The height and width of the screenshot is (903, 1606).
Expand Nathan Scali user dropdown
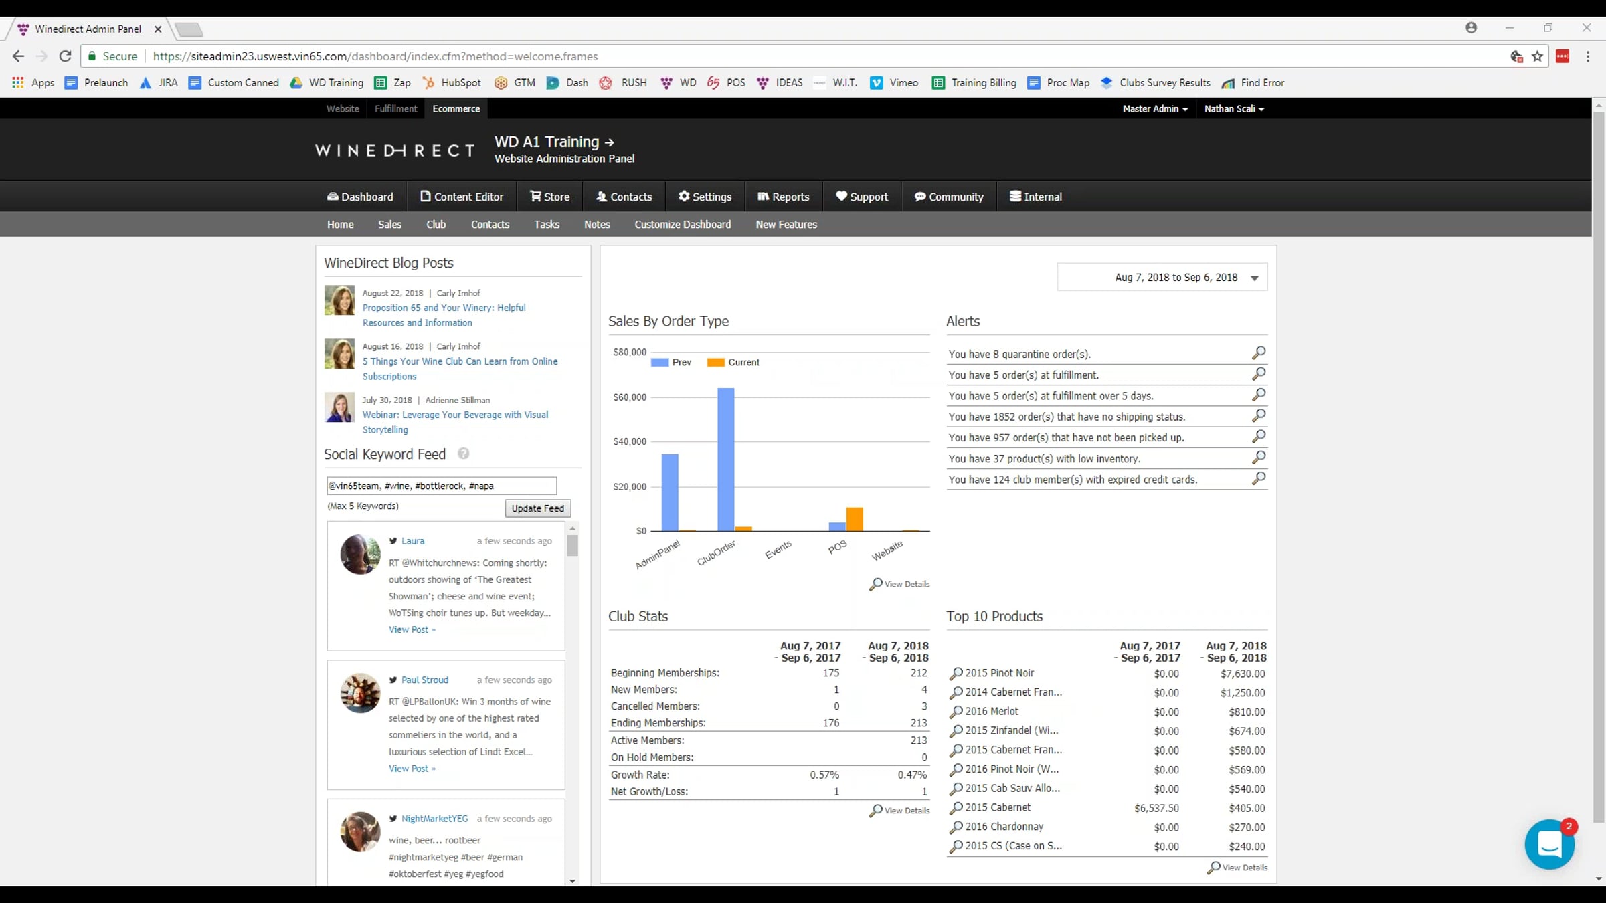[x=1234, y=108]
